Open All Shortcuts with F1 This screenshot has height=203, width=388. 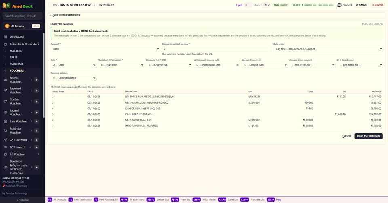point(57,199)
